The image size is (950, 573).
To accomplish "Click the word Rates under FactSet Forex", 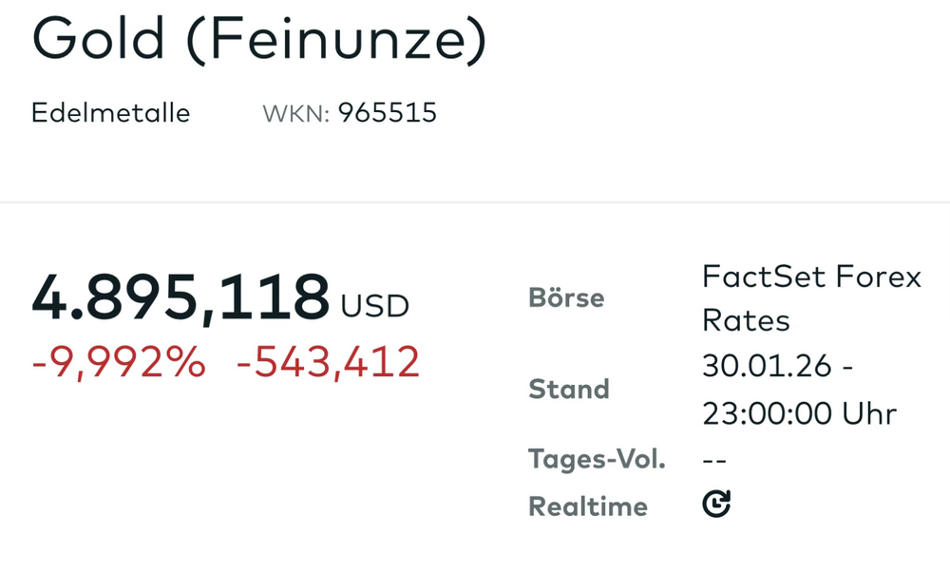I will (x=746, y=320).
